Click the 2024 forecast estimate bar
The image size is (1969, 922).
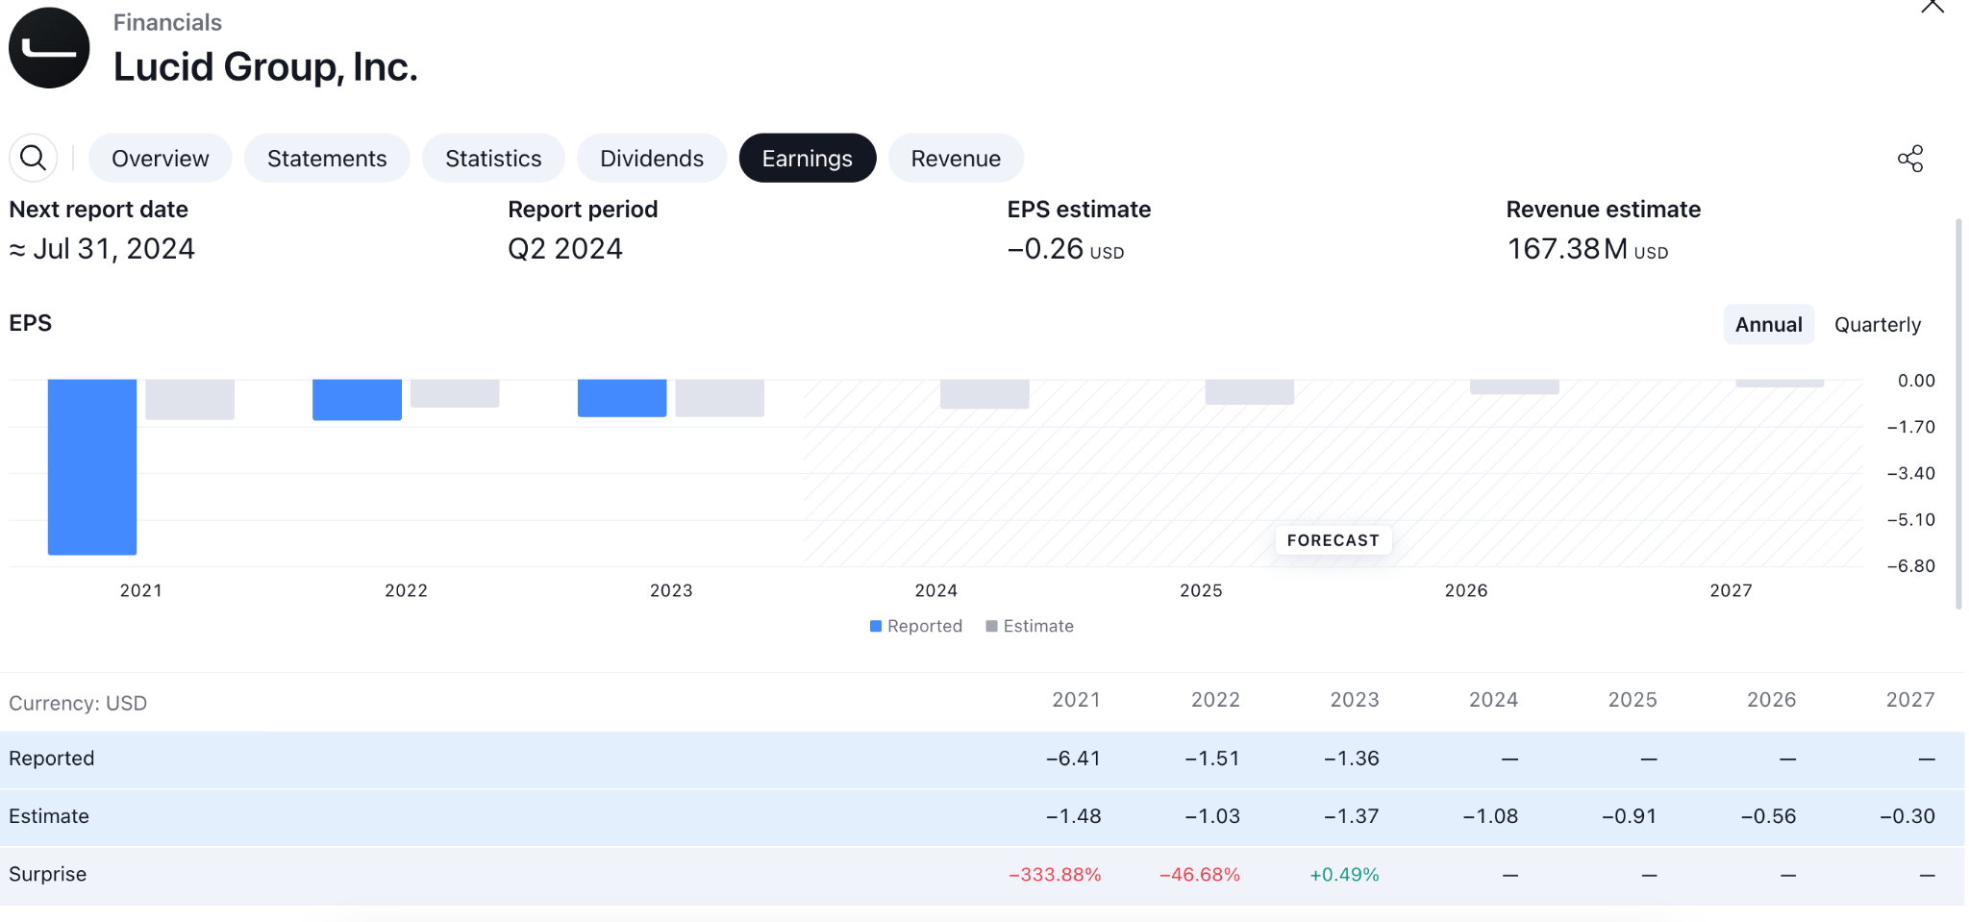click(984, 394)
